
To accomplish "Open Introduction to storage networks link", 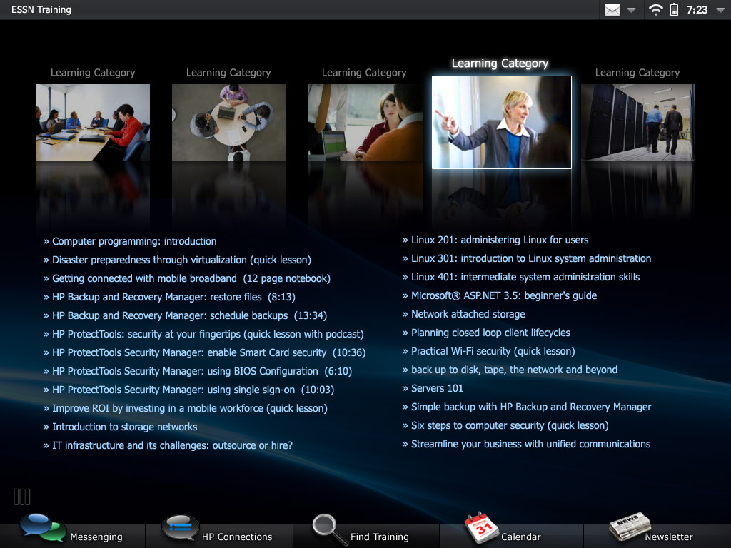I will coord(124,427).
